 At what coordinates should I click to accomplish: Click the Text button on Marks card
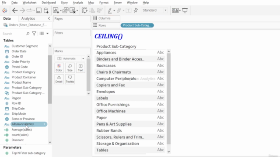click(x=80, y=68)
